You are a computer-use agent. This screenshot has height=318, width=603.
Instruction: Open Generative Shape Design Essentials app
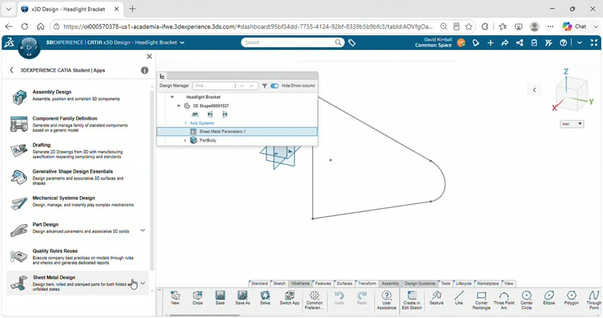(76, 177)
